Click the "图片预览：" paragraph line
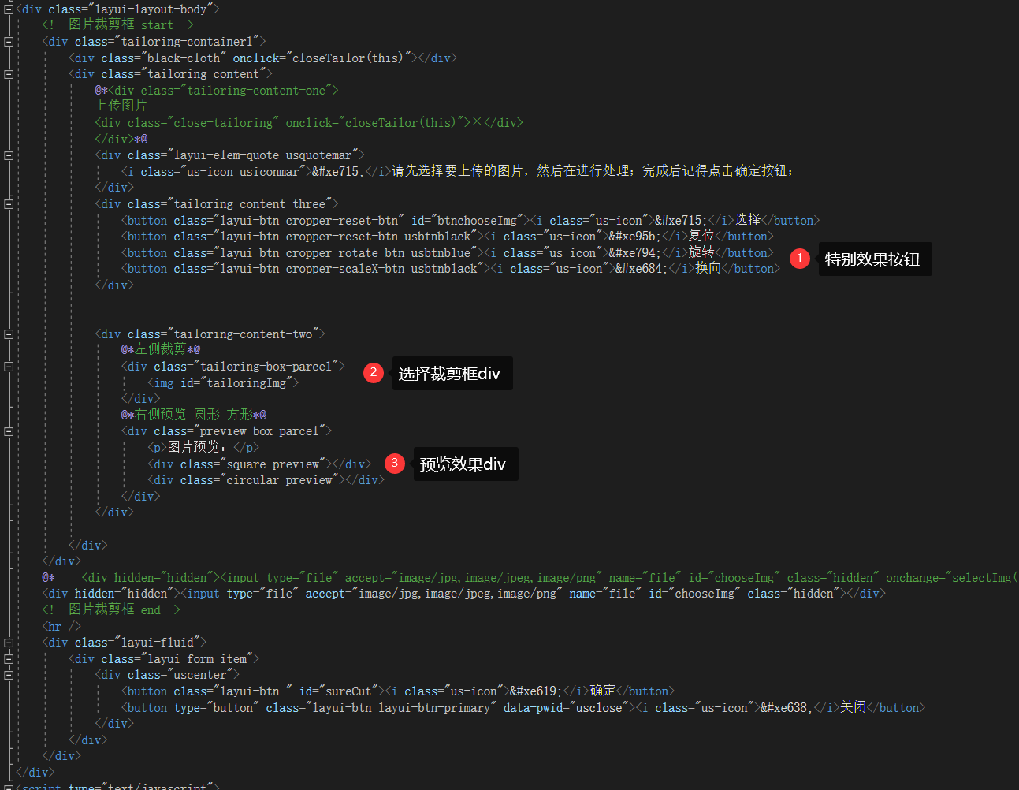Viewport: 1019px width, 790px height. click(x=203, y=448)
